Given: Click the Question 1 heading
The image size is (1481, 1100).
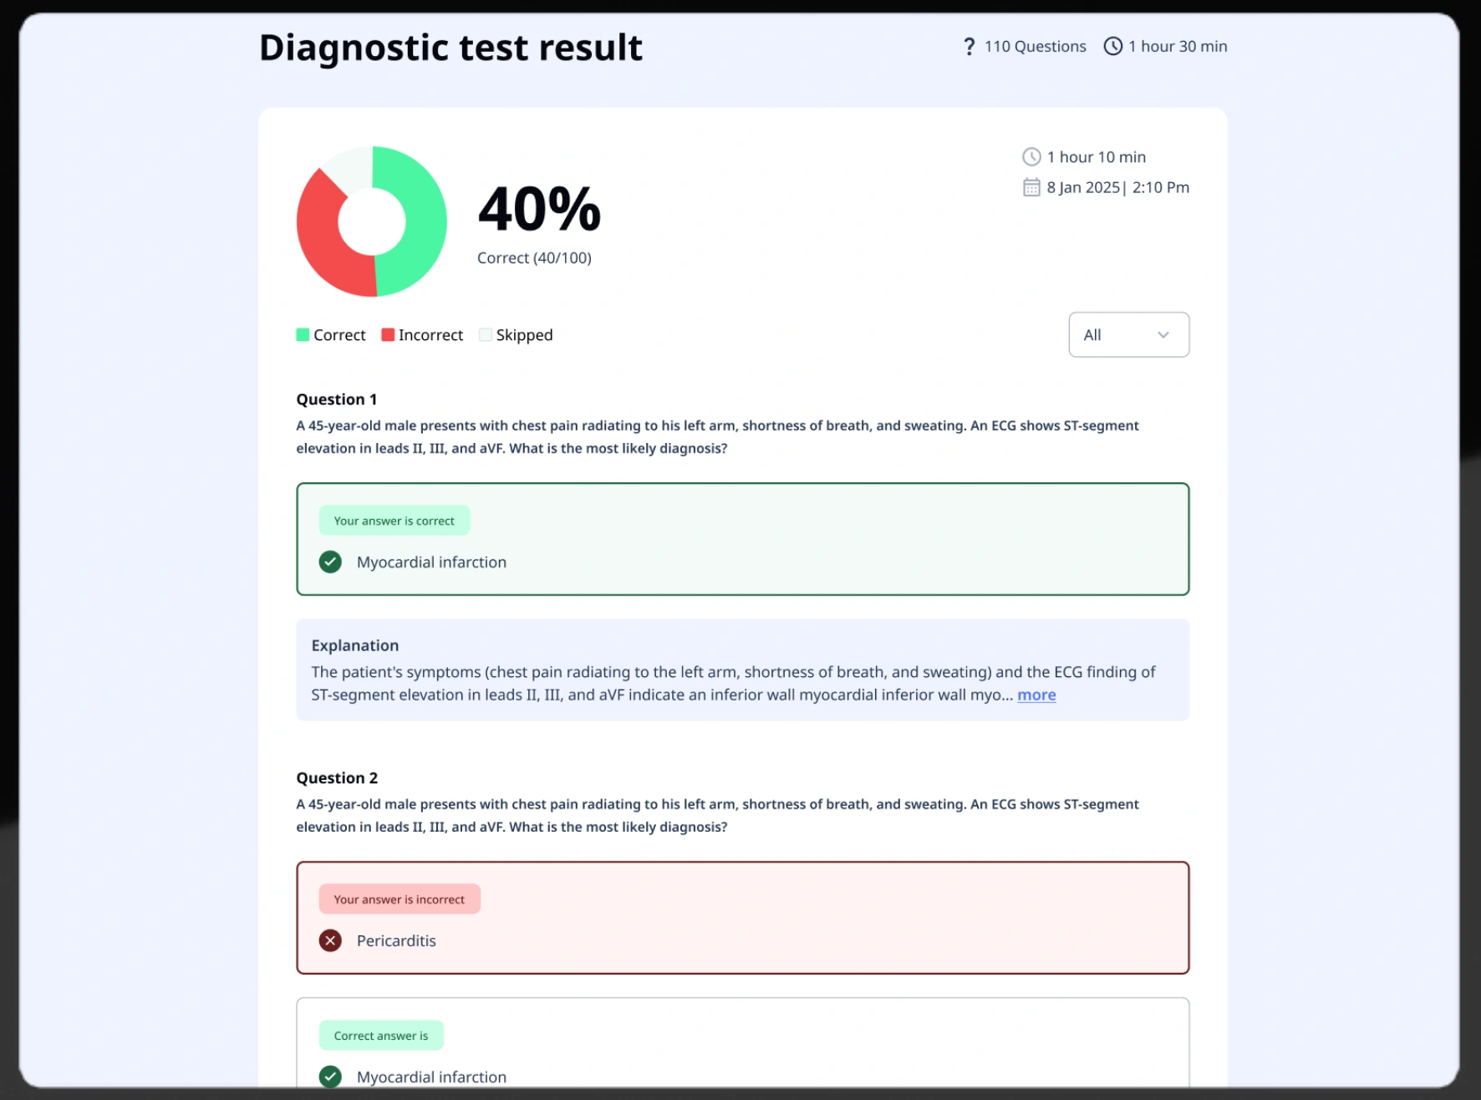Looking at the screenshot, I should point(336,400).
